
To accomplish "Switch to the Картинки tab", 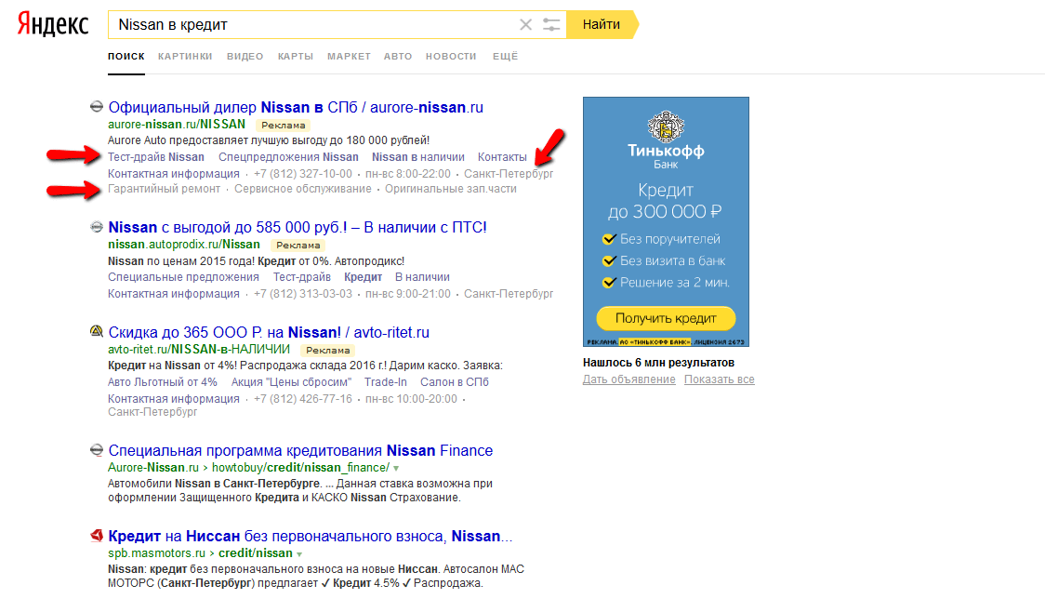I will coord(185,57).
